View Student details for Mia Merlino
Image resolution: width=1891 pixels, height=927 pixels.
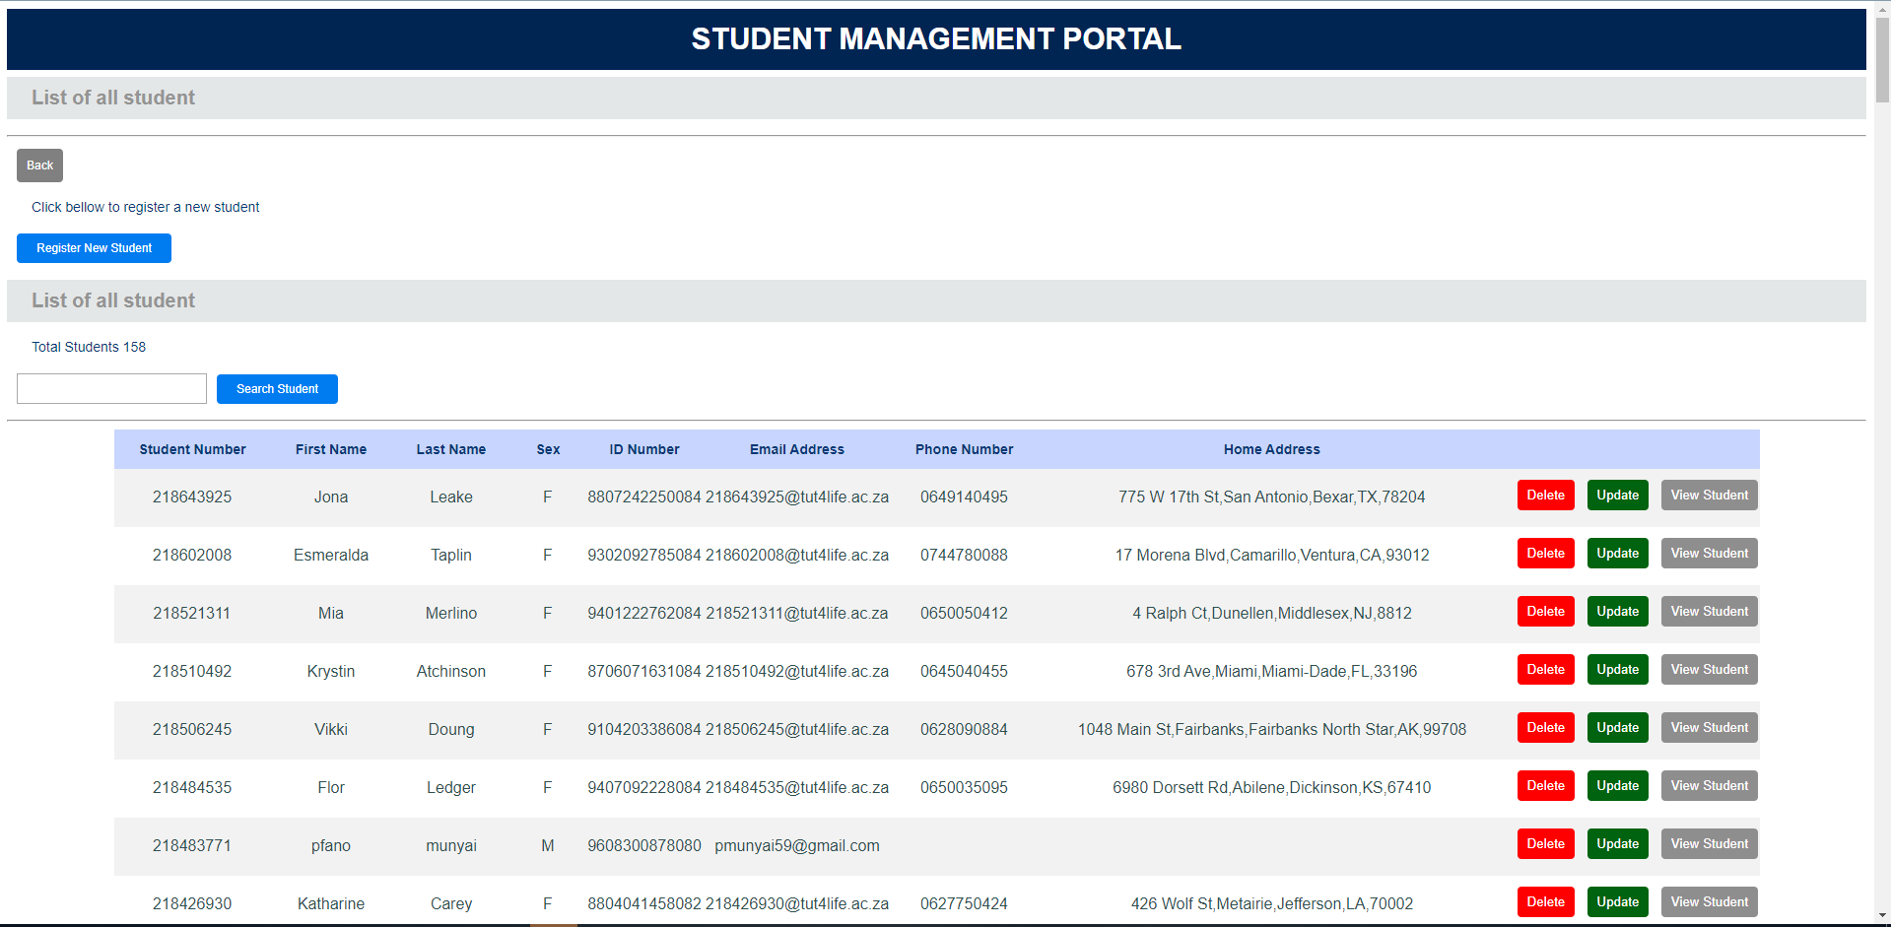click(1709, 612)
